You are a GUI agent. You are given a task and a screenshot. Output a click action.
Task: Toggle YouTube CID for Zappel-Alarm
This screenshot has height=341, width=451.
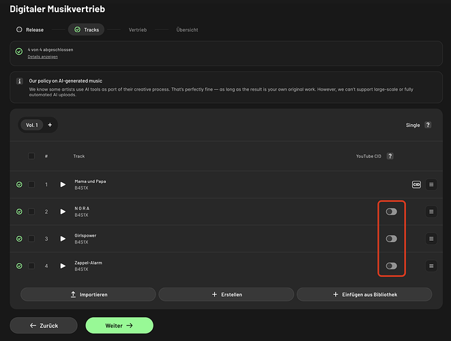coord(392,266)
